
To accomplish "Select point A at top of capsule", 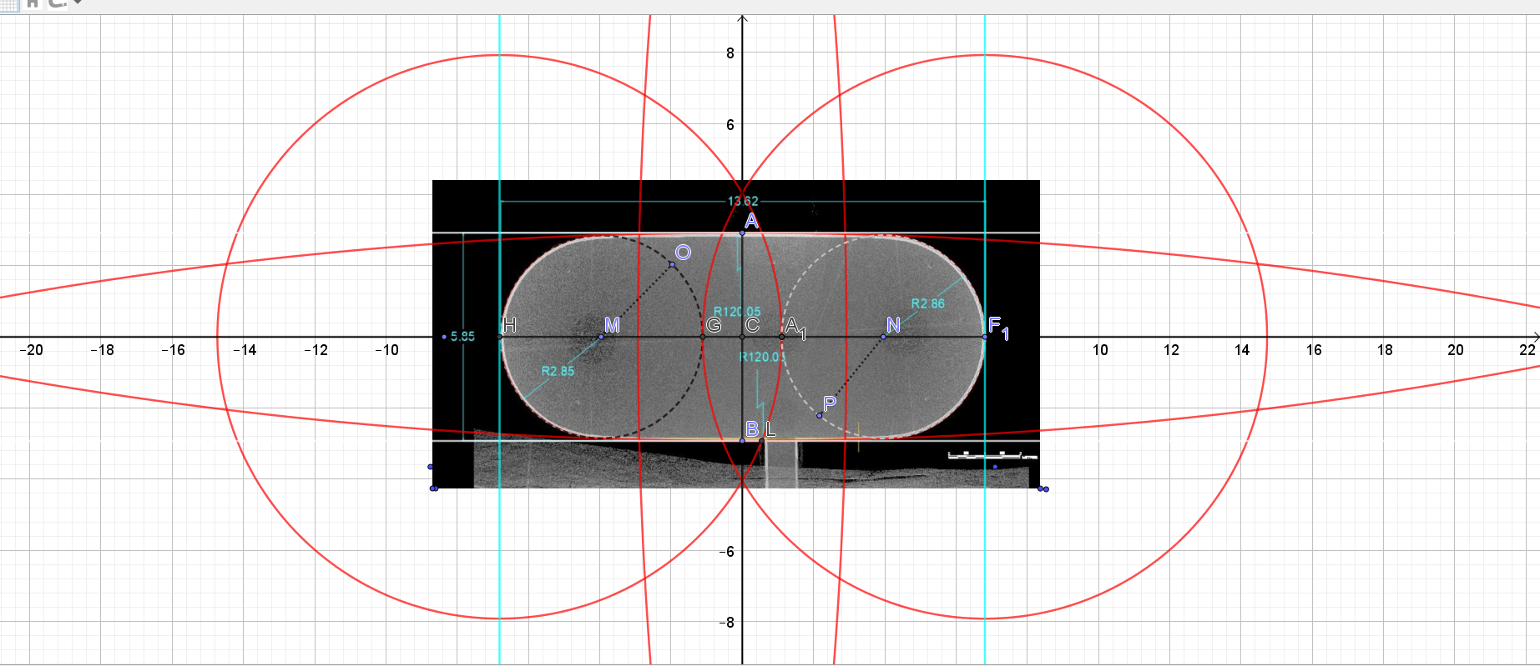I will click(x=742, y=233).
